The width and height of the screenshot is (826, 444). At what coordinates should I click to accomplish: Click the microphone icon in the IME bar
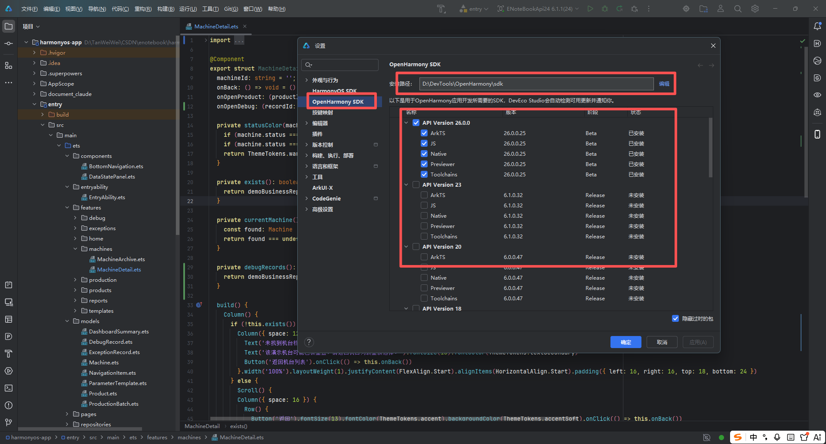(x=777, y=437)
